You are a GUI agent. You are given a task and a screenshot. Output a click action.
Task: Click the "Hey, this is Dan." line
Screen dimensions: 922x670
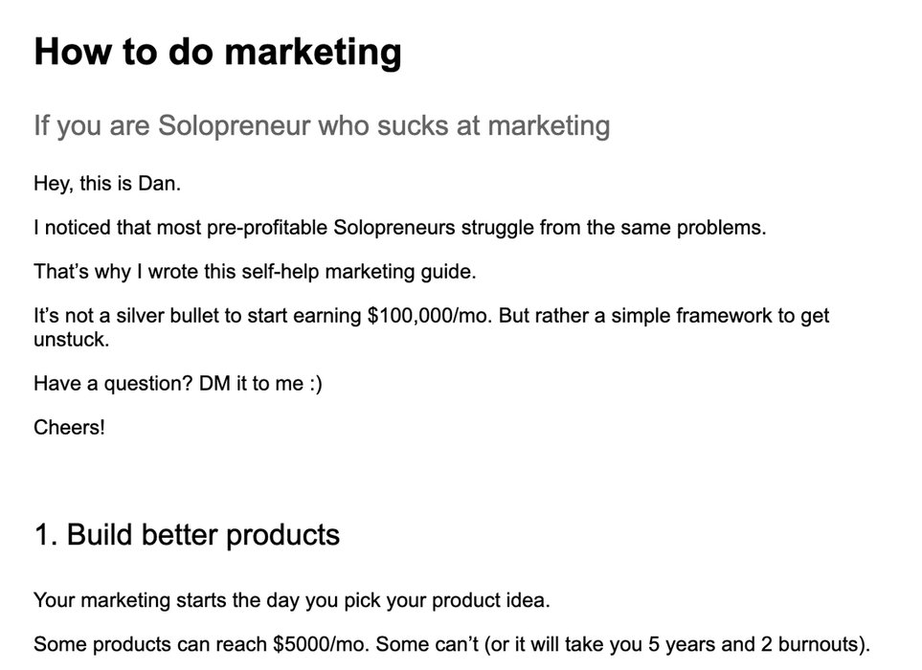(106, 184)
